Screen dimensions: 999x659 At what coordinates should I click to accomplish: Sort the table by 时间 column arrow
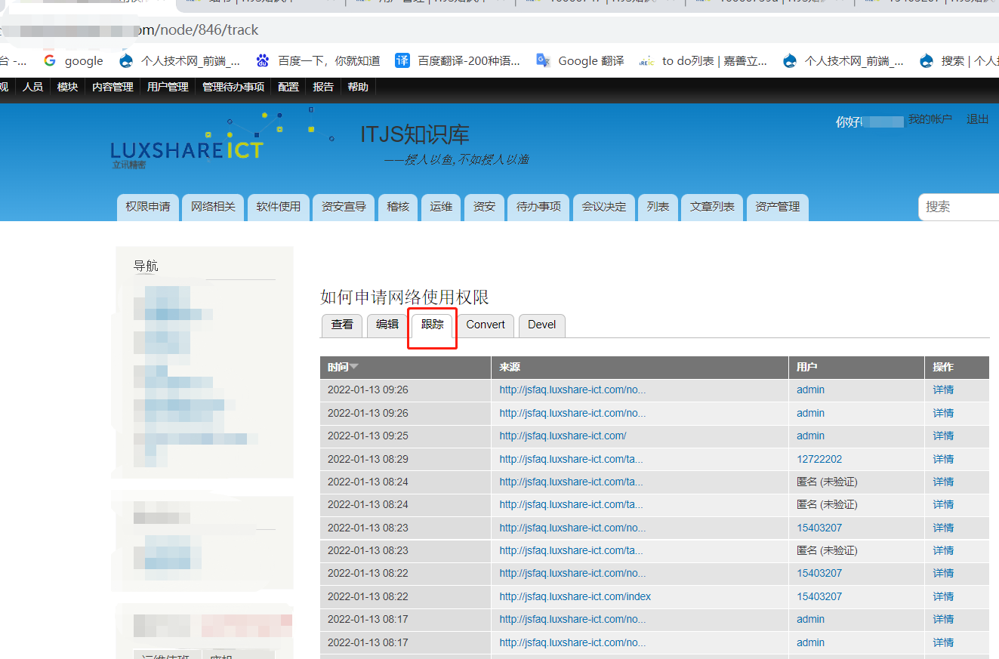[x=354, y=367]
